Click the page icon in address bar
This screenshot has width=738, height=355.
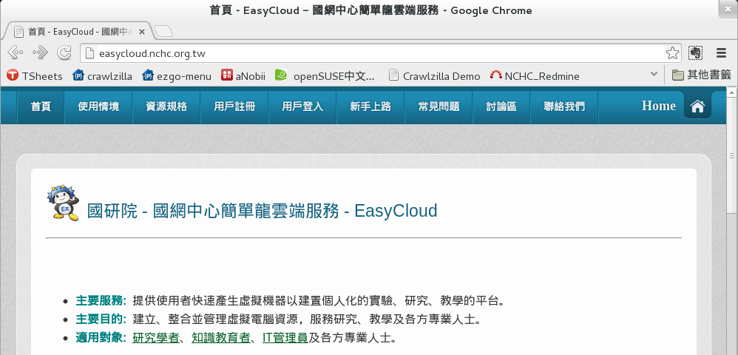point(90,53)
